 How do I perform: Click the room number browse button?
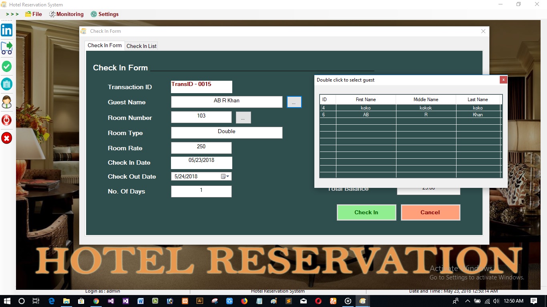(x=243, y=117)
